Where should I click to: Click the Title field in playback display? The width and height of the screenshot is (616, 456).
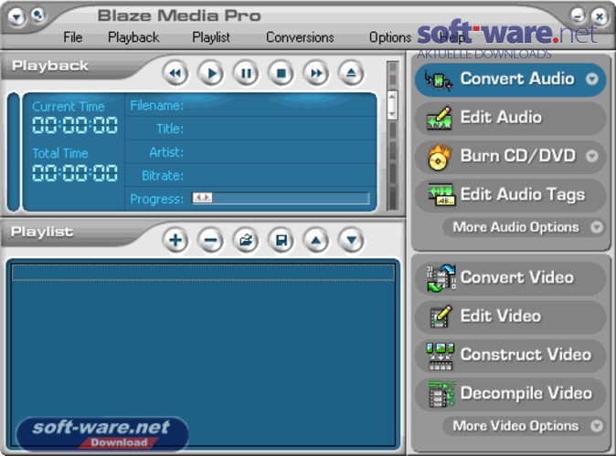click(250, 129)
